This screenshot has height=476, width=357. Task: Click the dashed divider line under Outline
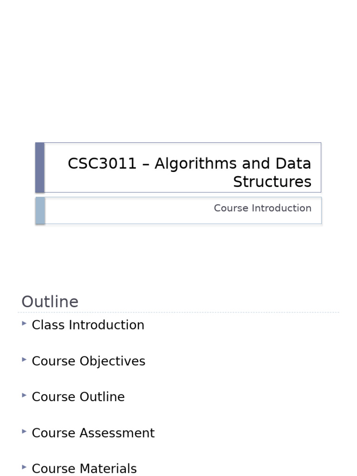(180, 312)
